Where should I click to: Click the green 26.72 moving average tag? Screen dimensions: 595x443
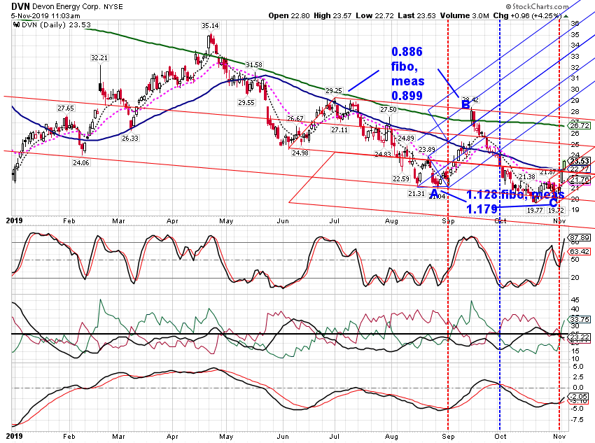point(580,125)
